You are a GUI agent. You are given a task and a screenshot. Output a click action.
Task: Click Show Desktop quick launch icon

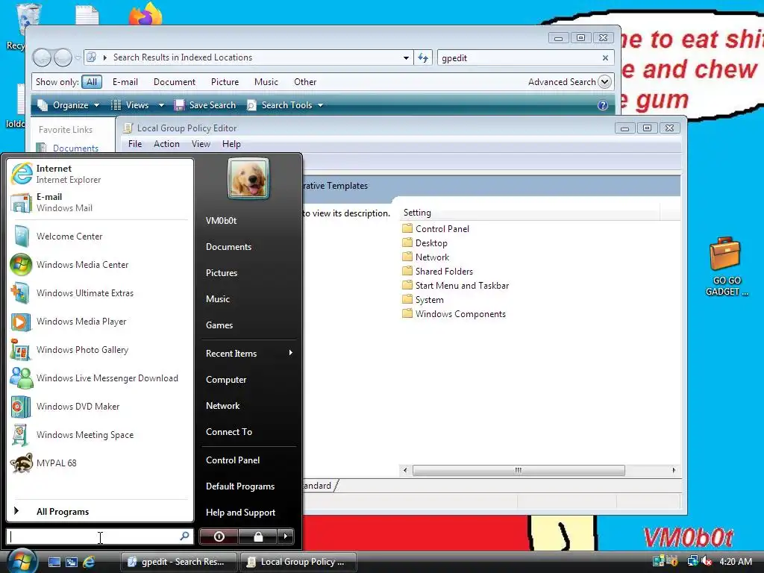(x=54, y=562)
